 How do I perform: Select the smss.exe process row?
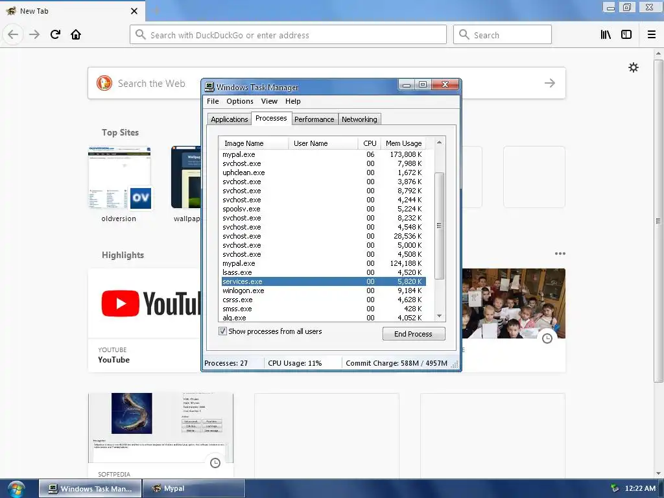click(x=322, y=309)
